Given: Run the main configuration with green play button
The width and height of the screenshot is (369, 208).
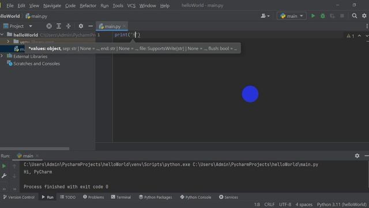Looking at the screenshot, I should (313, 16).
